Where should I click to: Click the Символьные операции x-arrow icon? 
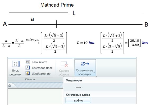tap(85, 64)
